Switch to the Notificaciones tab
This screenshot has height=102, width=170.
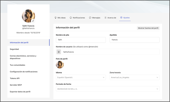click(77, 18)
